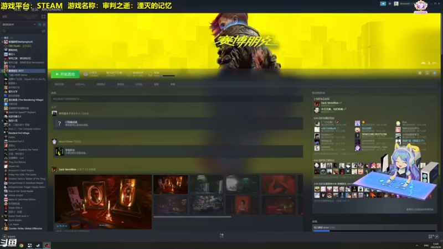Viewport: 443px width, 249px height.
Task: Select Sniper Elite 4 in library
Action: [x=16, y=208]
